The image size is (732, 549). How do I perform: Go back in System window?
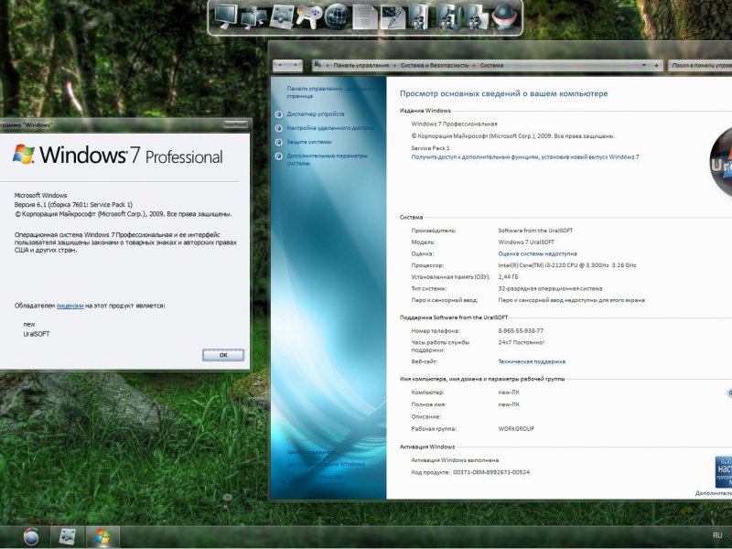click(x=280, y=65)
